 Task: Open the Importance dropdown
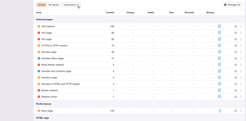[x=71, y=5]
